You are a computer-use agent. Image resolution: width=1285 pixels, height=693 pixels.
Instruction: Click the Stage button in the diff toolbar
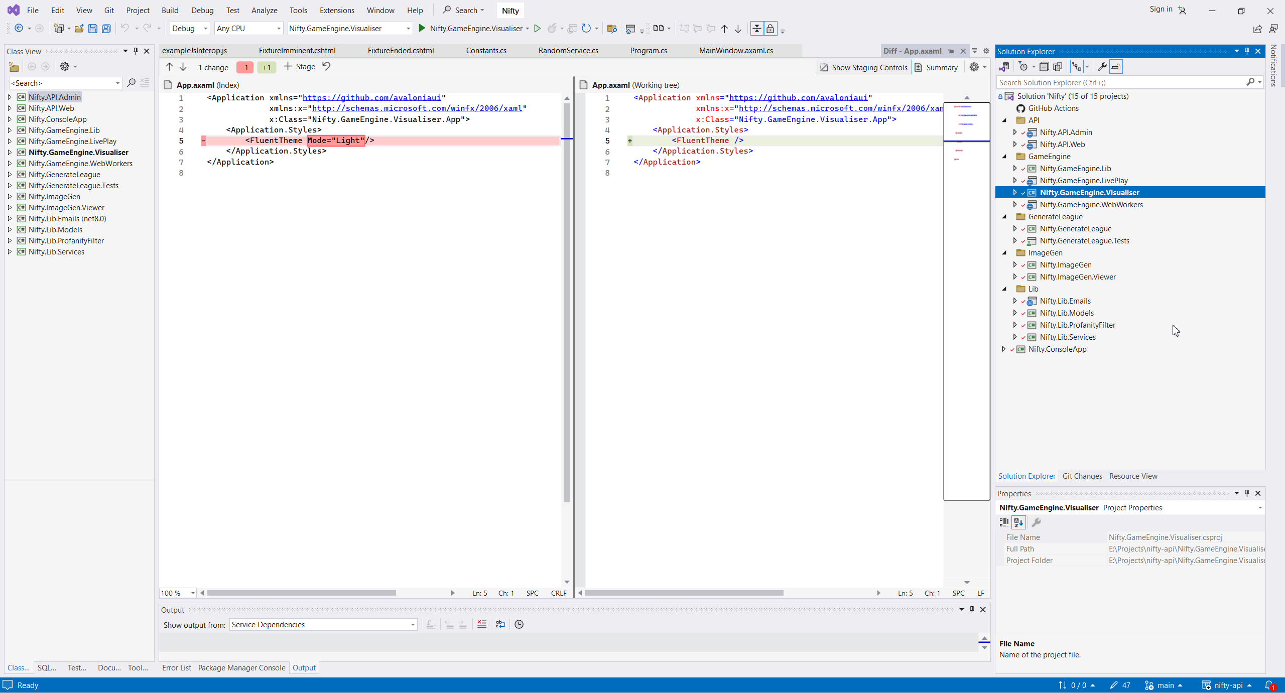(x=300, y=67)
